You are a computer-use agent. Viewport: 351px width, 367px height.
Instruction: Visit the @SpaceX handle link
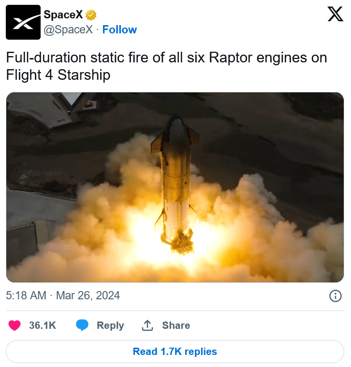coord(68,29)
